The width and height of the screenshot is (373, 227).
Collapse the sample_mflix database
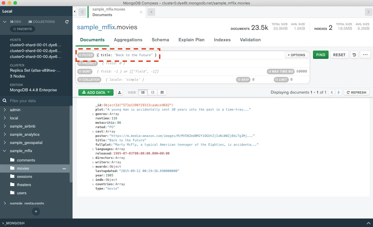pos(4,151)
